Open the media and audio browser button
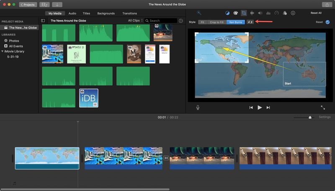The width and height of the screenshot is (335, 191). pos(44,5)
